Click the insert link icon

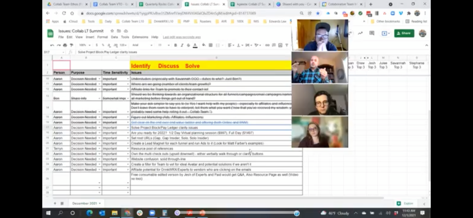pos(267,45)
